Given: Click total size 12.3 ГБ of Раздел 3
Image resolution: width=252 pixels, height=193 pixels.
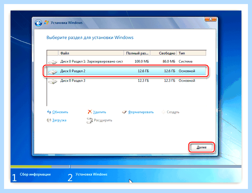Looking at the screenshot, I should pos(143,81).
